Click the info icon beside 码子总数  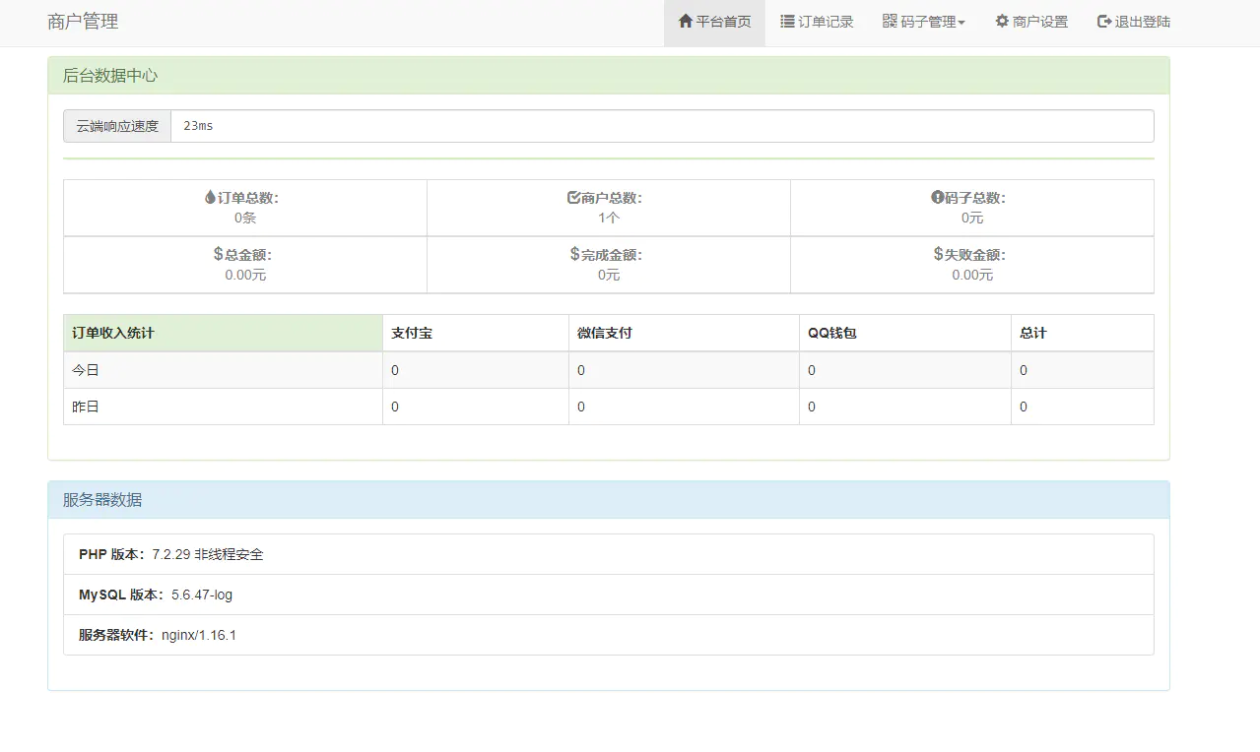(x=937, y=196)
